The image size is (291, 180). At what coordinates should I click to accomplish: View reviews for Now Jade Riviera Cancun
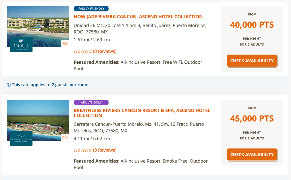pyautogui.click(x=105, y=51)
